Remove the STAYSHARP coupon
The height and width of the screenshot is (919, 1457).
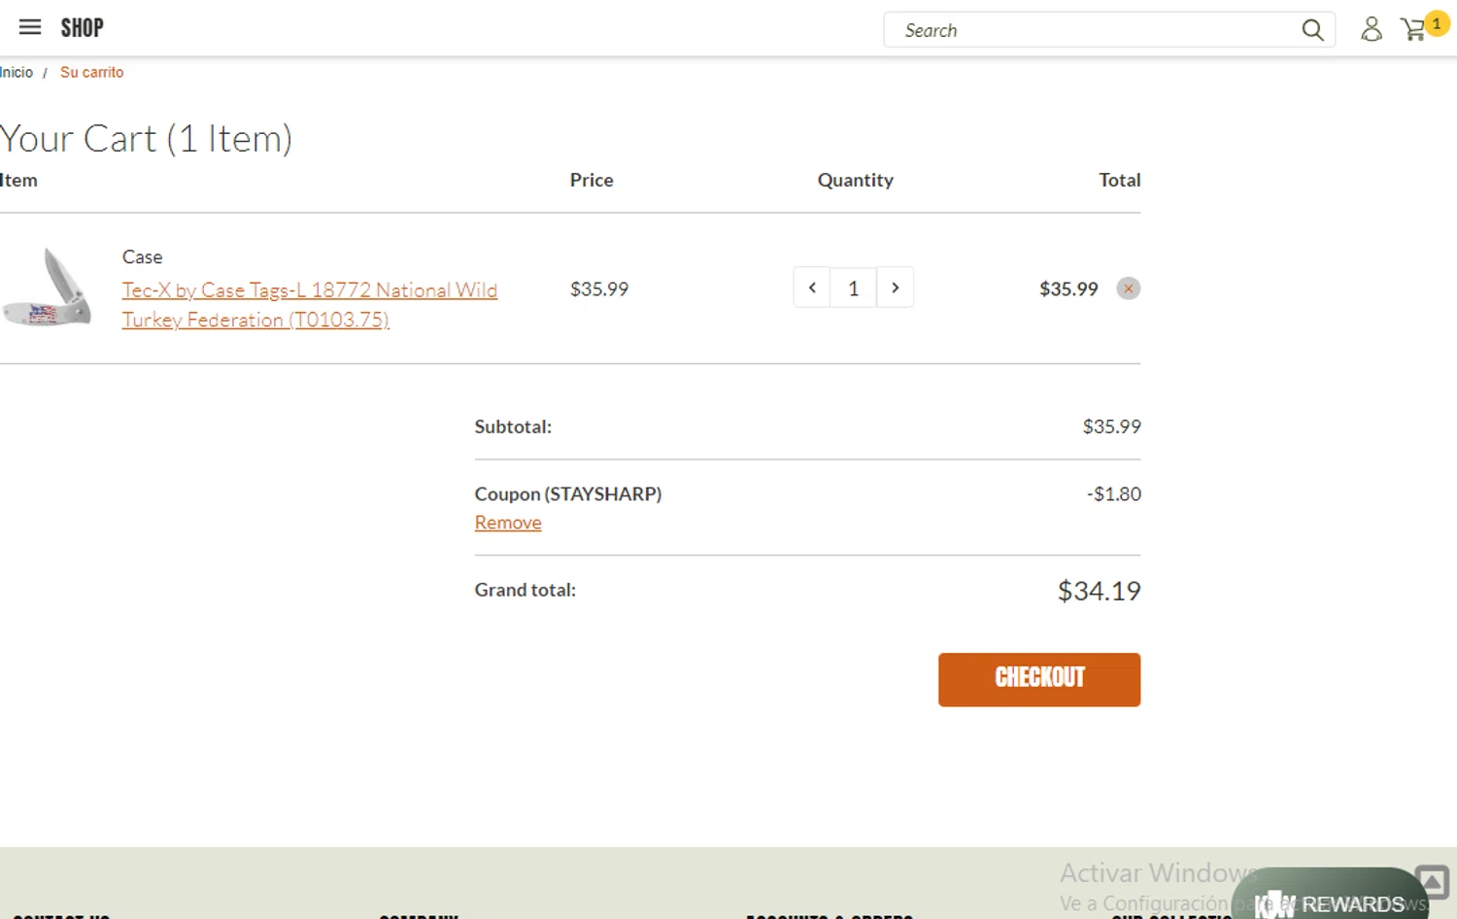[508, 523]
